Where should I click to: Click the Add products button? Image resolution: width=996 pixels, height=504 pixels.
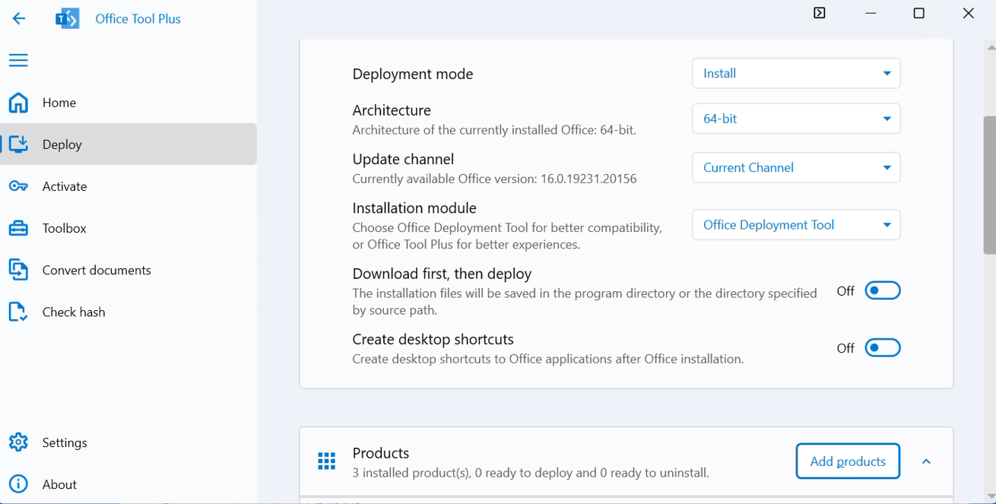point(848,461)
